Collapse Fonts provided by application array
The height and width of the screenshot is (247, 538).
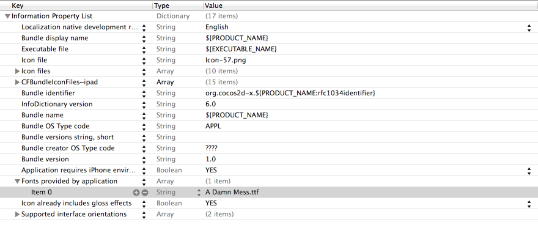click(18, 182)
